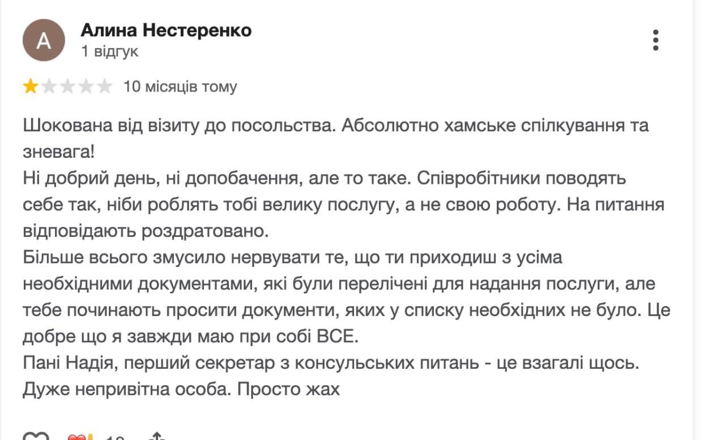
Task: Click the filled yellow first star
Action: pos(30,87)
